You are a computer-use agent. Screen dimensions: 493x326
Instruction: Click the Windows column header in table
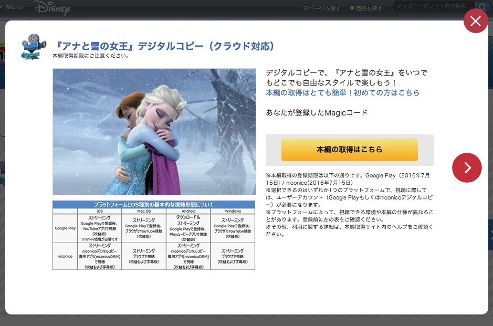[x=233, y=211]
